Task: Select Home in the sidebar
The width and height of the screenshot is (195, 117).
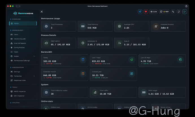Action: 23,23
